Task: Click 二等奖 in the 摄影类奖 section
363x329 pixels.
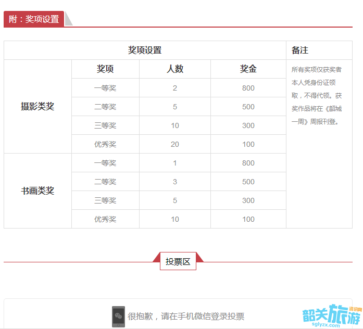Action: coord(105,107)
